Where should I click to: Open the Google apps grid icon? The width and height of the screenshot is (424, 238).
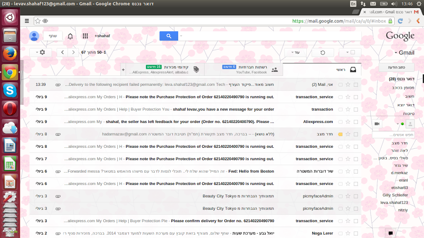pyautogui.click(x=85, y=36)
